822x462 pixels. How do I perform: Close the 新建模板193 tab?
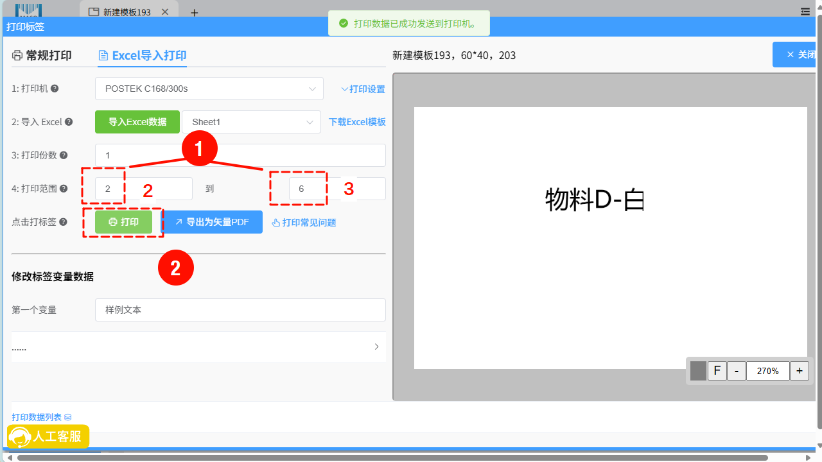pos(165,12)
